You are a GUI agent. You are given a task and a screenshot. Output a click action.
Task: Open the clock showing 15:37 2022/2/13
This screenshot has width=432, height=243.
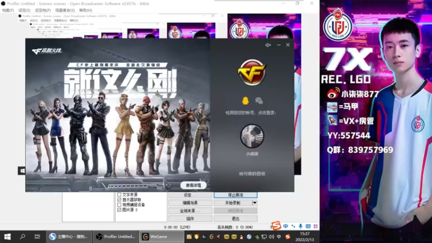(305, 237)
